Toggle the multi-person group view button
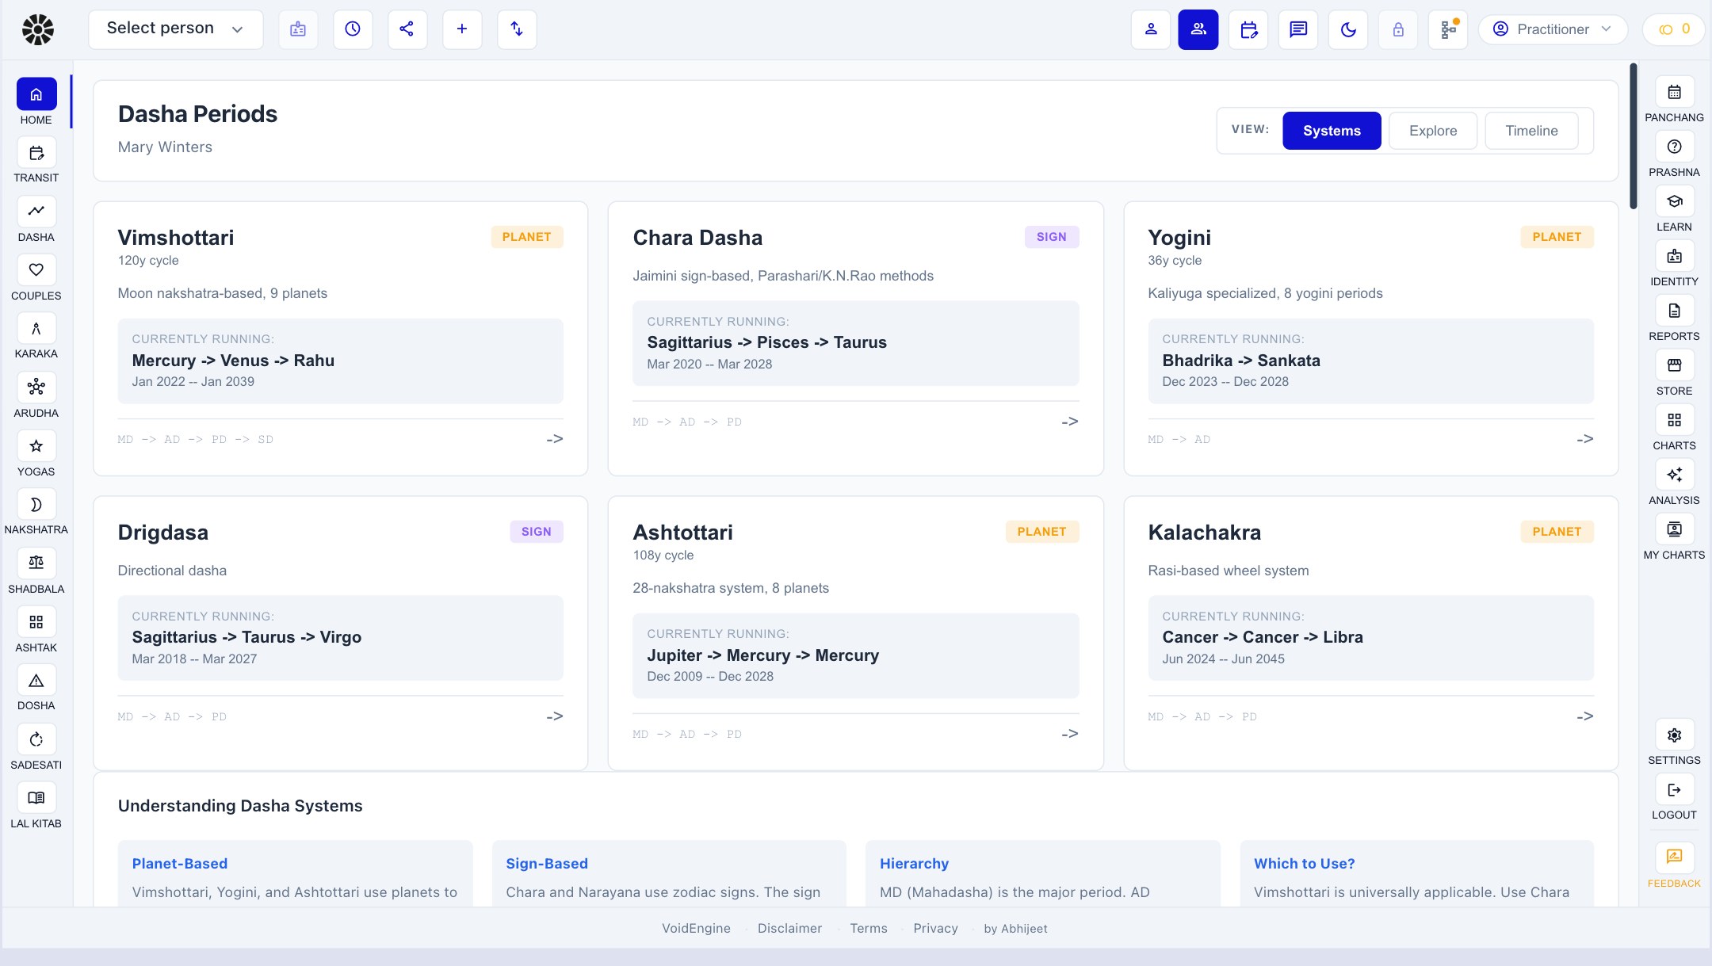 pos(1198,30)
